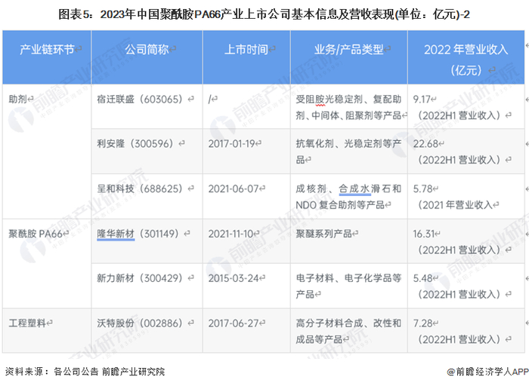Screen dimensions: 529x386
Task: Click the 高分子材料合成 product cell
Action: click(348, 331)
